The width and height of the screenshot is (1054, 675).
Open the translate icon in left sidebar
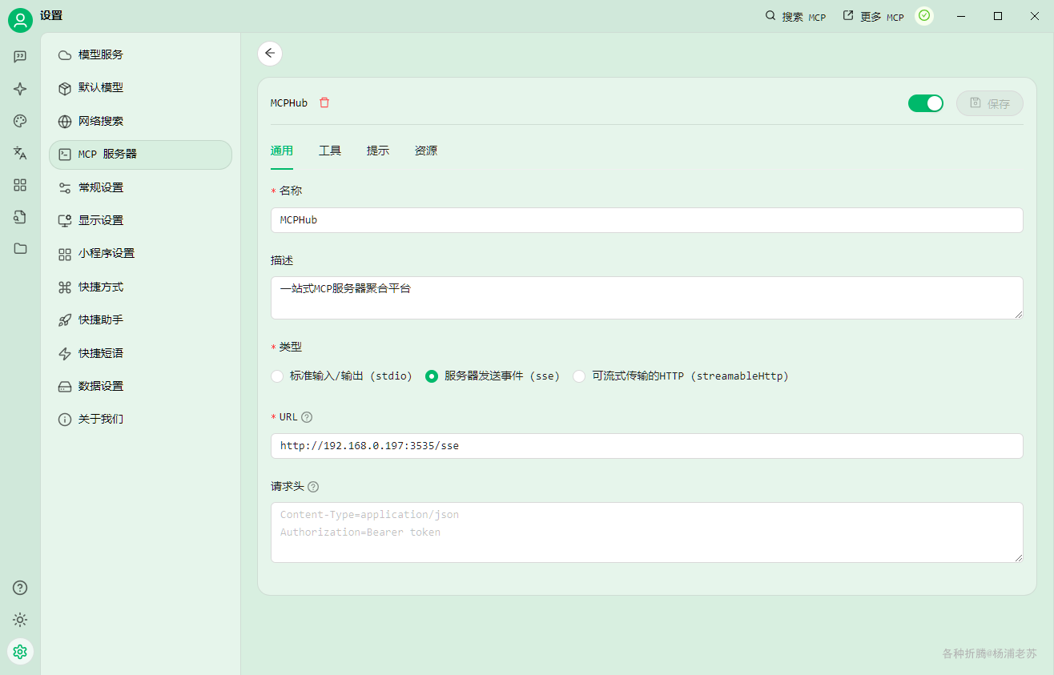pos(20,153)
